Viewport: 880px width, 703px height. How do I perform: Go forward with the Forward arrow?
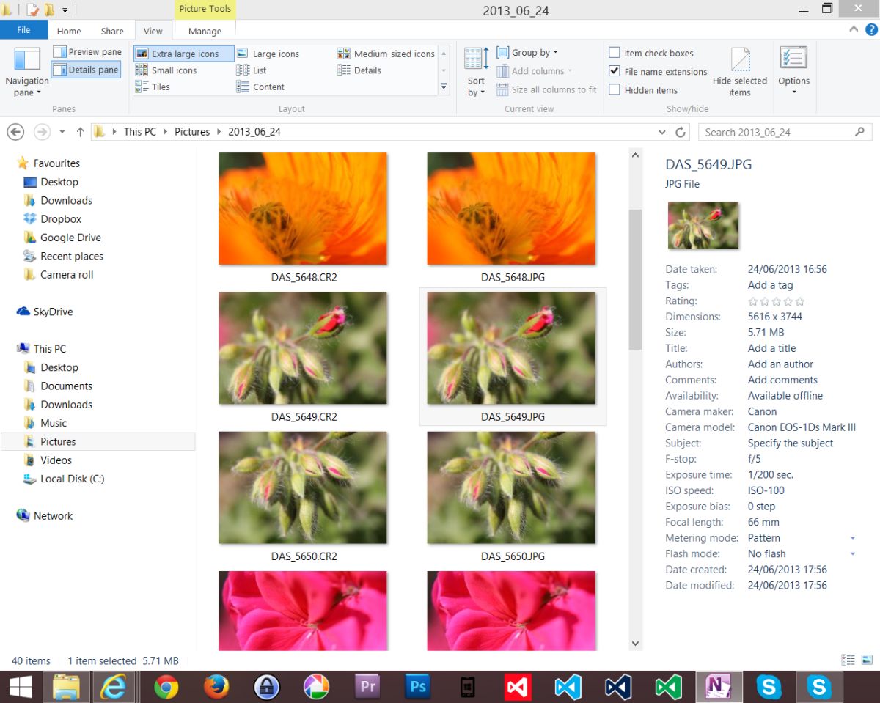click(x=42, y=132)
